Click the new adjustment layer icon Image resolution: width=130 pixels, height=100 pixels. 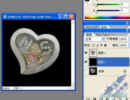tap(107, 99)
